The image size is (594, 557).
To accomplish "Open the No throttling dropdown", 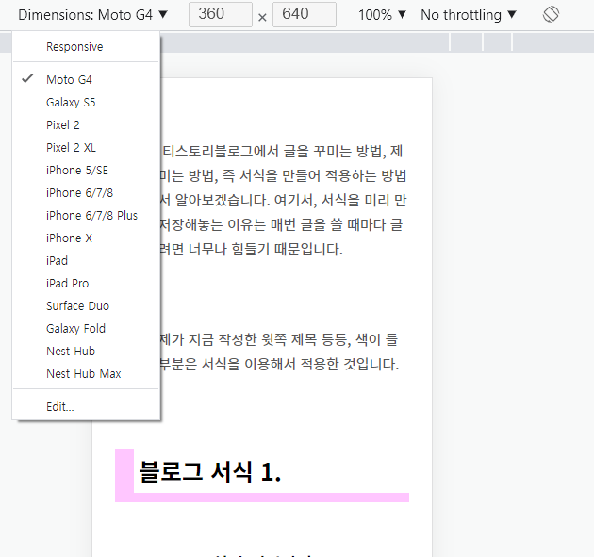I will pos(469,15).
